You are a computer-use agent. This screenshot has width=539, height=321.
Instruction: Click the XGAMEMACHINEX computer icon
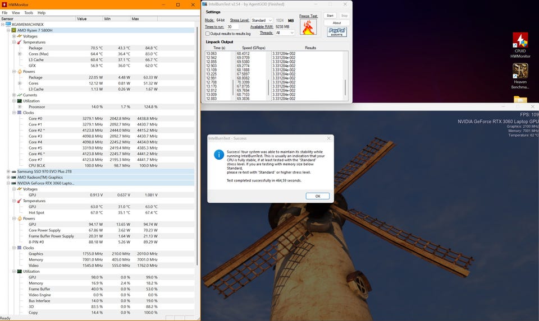click(x=8, y=25)
